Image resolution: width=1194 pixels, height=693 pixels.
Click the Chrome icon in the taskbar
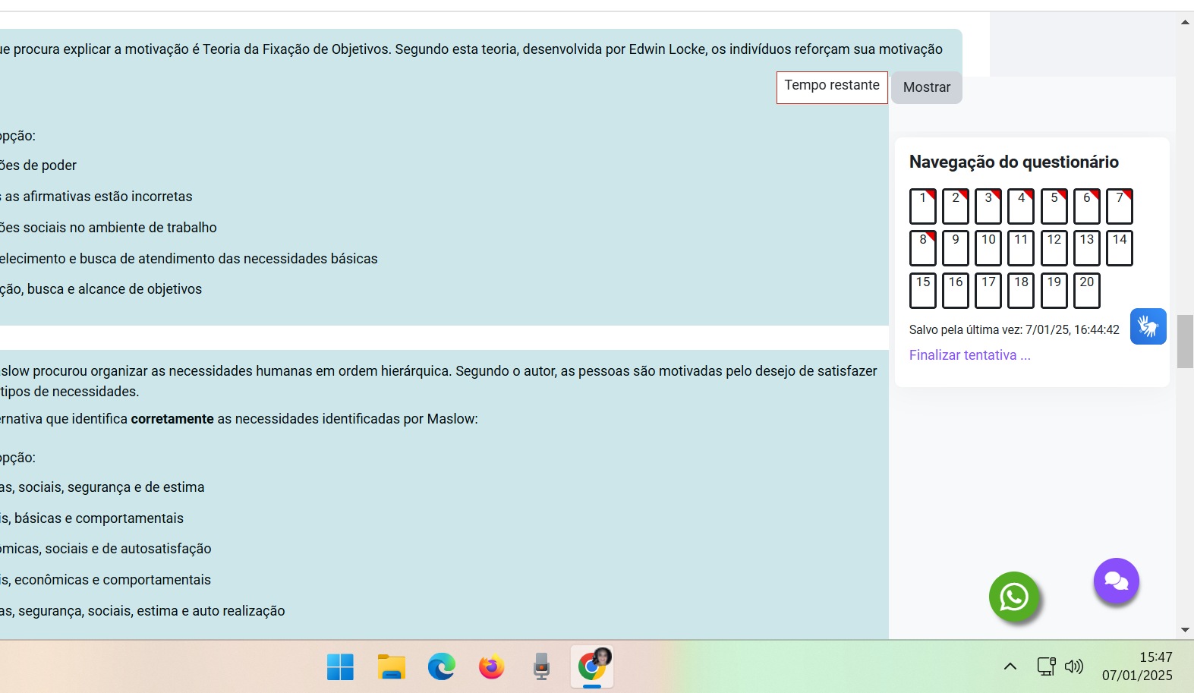(592, 667)
